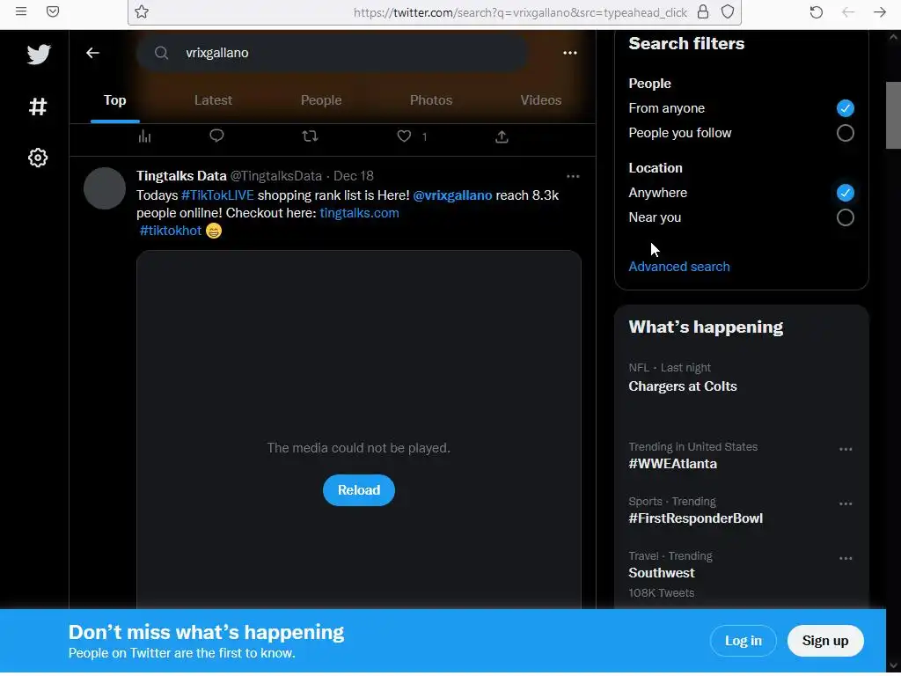This screenshot has height=676, width=901.
Task: Bookmark the page with the star
Action: [x=142, y=11]
